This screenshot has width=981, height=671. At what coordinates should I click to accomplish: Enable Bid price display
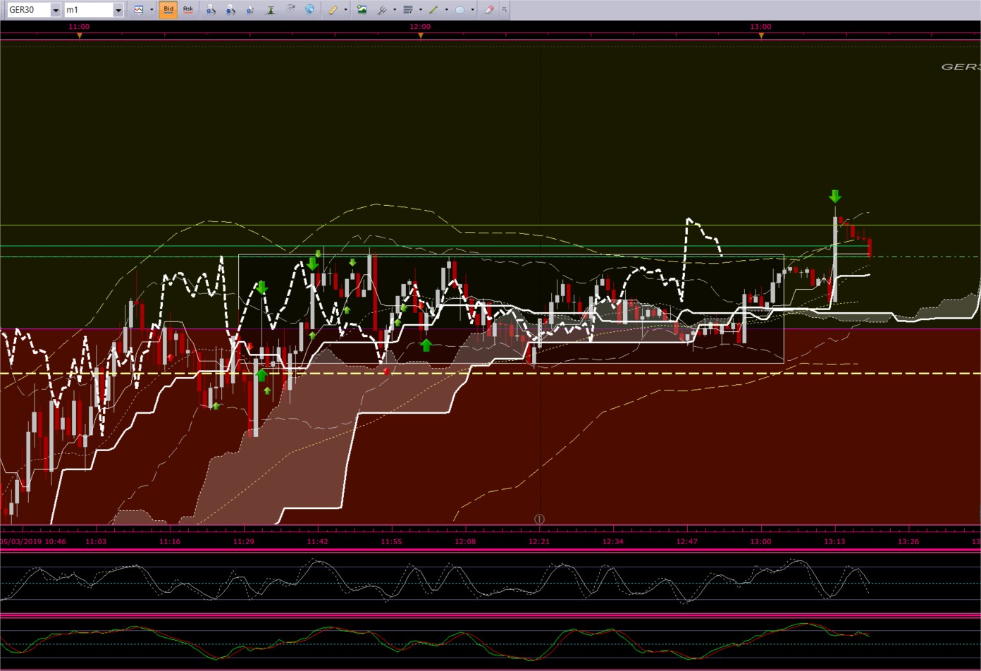pos(168,10)
